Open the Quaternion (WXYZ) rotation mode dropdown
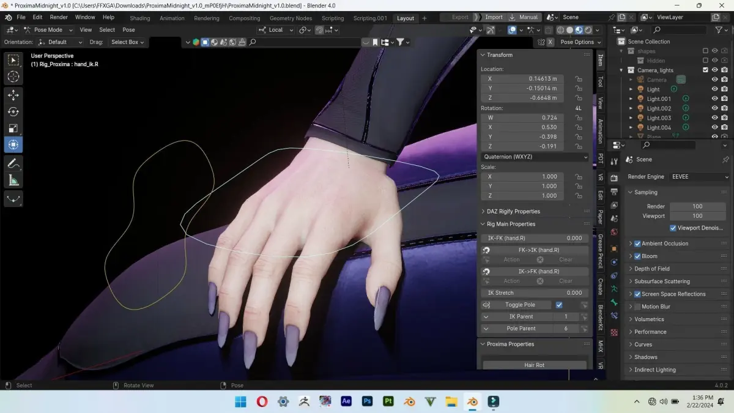This screenshot has width=734, height=413. [535, 157]
